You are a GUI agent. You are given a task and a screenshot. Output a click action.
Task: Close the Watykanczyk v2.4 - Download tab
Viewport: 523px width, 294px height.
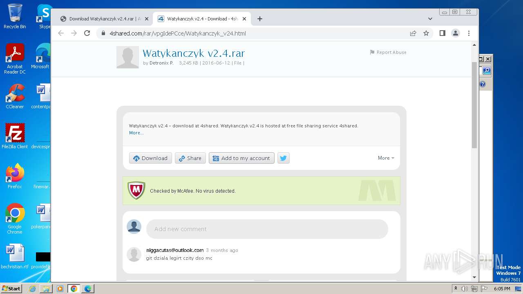[x=244, y=19]
